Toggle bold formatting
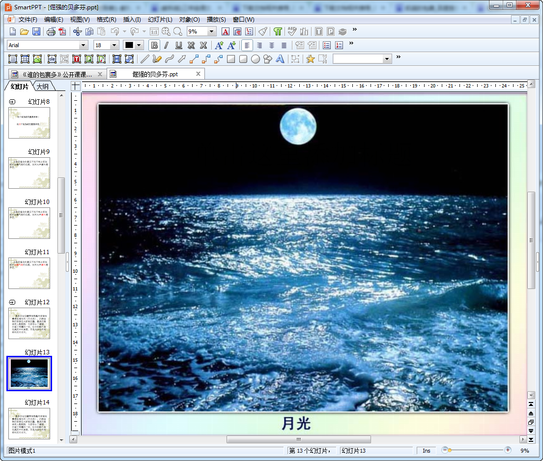This screenshot has width=543, height=461. pyautogui.click(x=154, y=45)
